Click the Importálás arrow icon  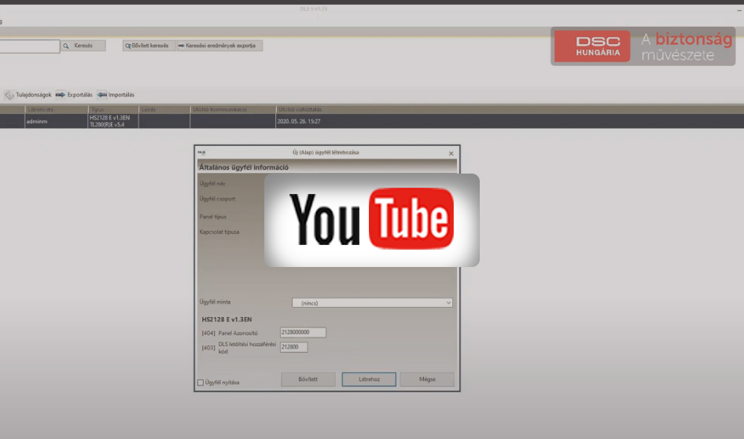[101, 95]
